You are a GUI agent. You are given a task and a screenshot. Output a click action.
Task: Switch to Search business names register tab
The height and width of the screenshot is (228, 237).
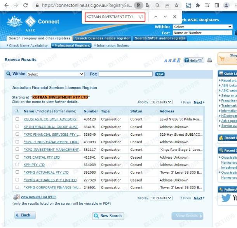tap(102, 38)
